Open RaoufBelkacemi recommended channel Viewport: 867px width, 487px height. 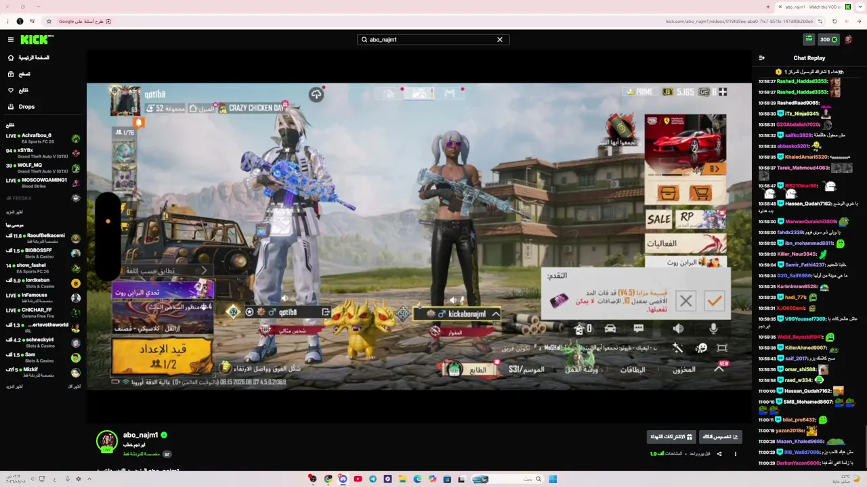click(43, 238)
